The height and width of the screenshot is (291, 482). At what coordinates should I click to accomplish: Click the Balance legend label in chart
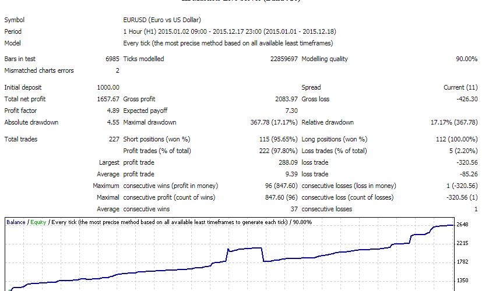click(16, 222)
